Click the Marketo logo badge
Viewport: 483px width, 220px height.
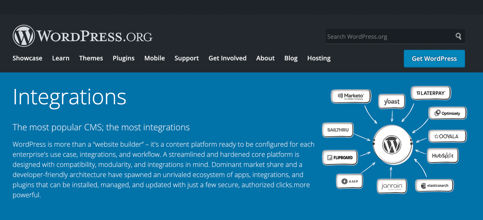(x=351, y=96)
